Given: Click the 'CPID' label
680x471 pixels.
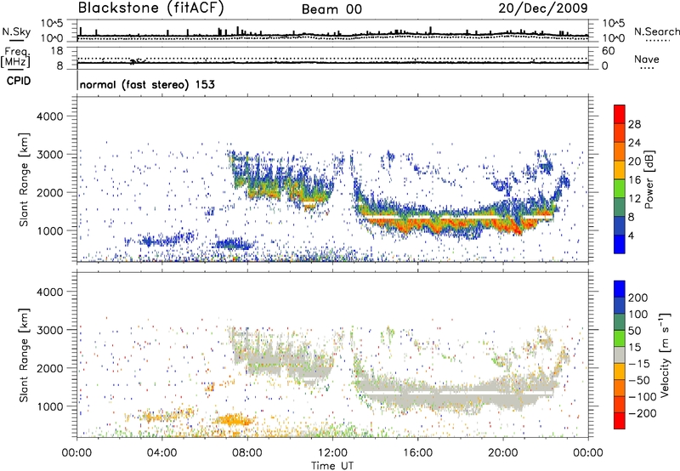Looking at the screenshot, I should (x=19, y=81).
